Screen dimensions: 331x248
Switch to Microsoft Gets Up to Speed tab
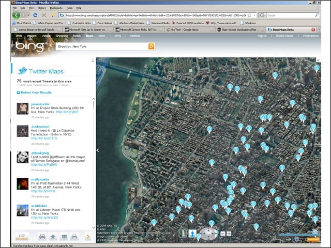[88, 30]
